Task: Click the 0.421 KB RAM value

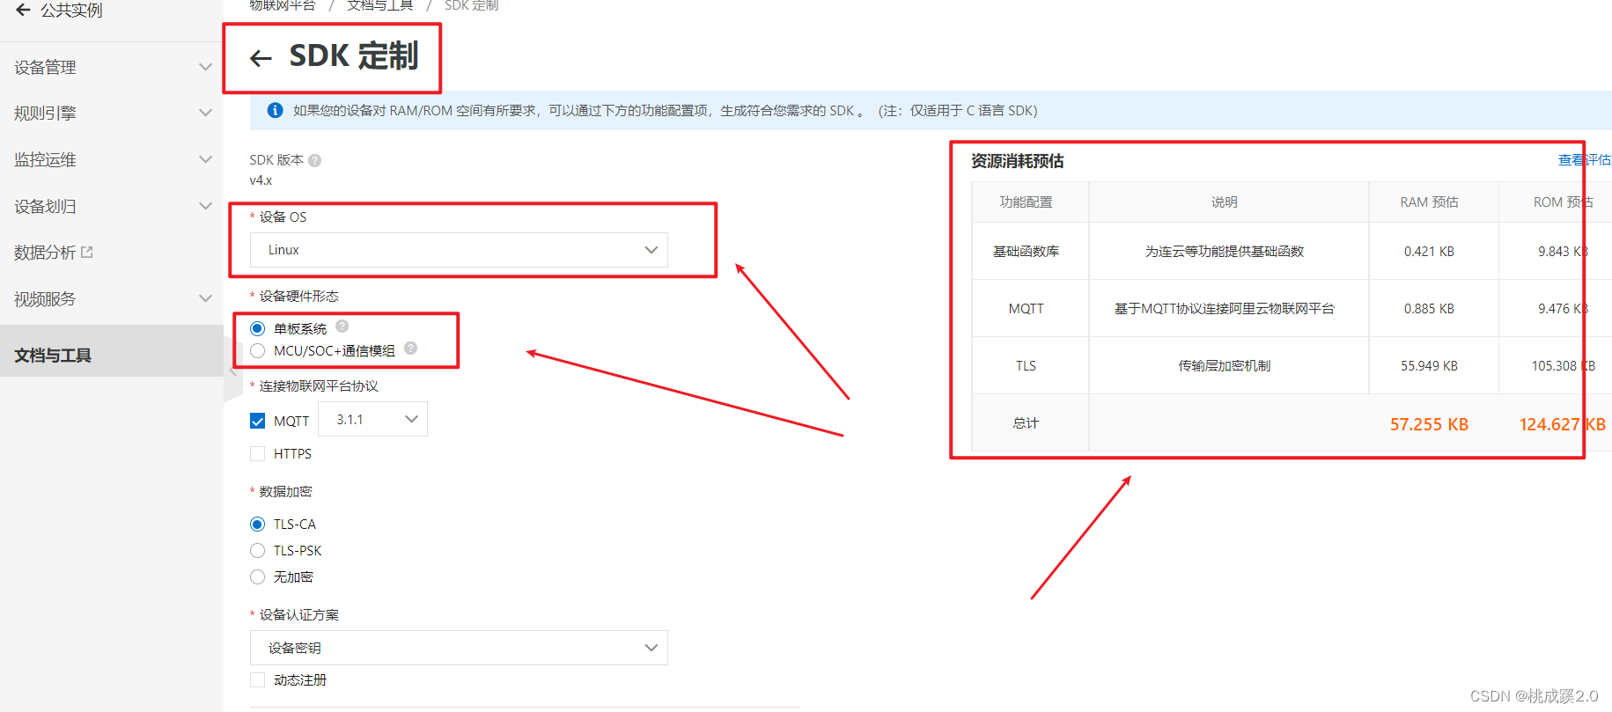Action: point(1429,251)
